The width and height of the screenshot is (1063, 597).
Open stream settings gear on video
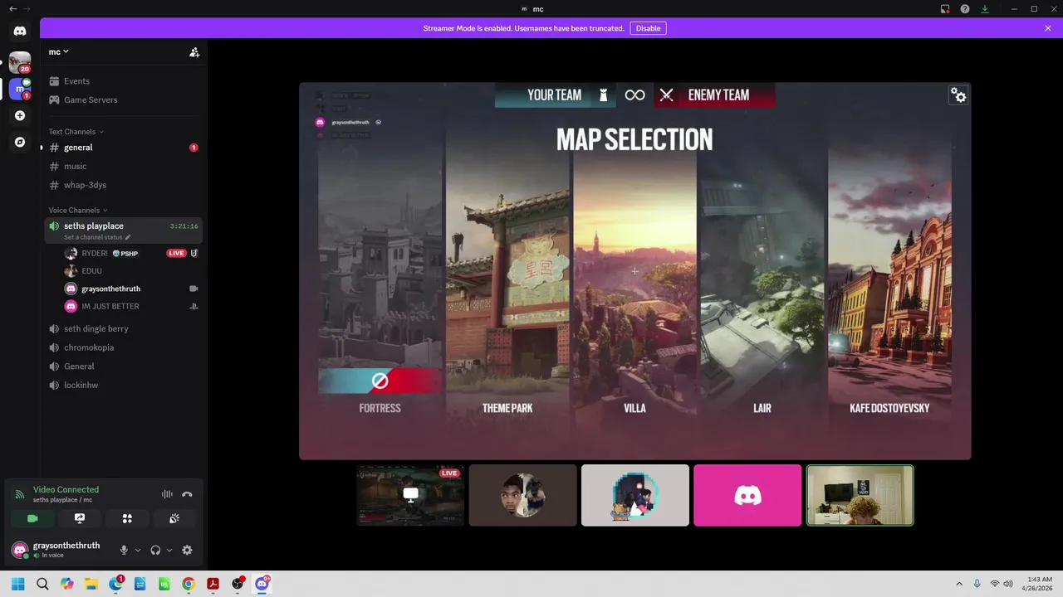(x=958, y=96)
